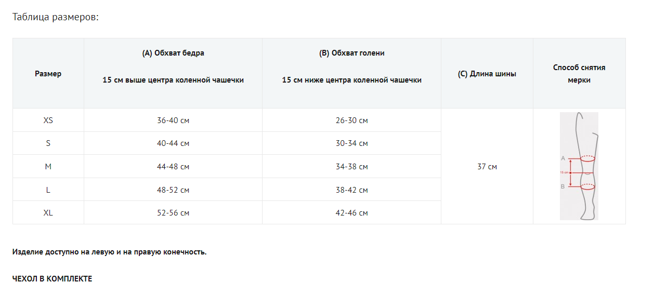Click the 26-30 см shin value
The width and height of the screenshot is (654, 296).
point(352,120)
